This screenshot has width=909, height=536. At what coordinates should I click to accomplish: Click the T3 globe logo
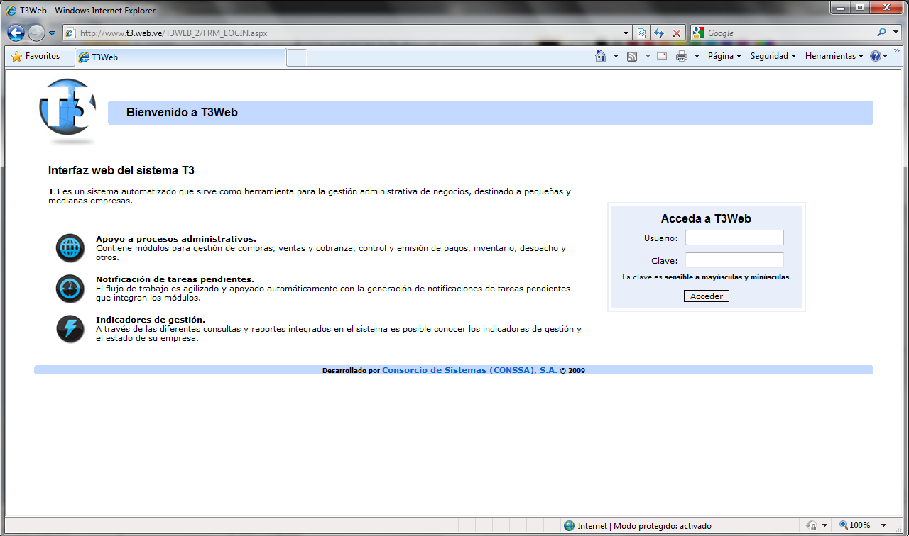(67, 108)
